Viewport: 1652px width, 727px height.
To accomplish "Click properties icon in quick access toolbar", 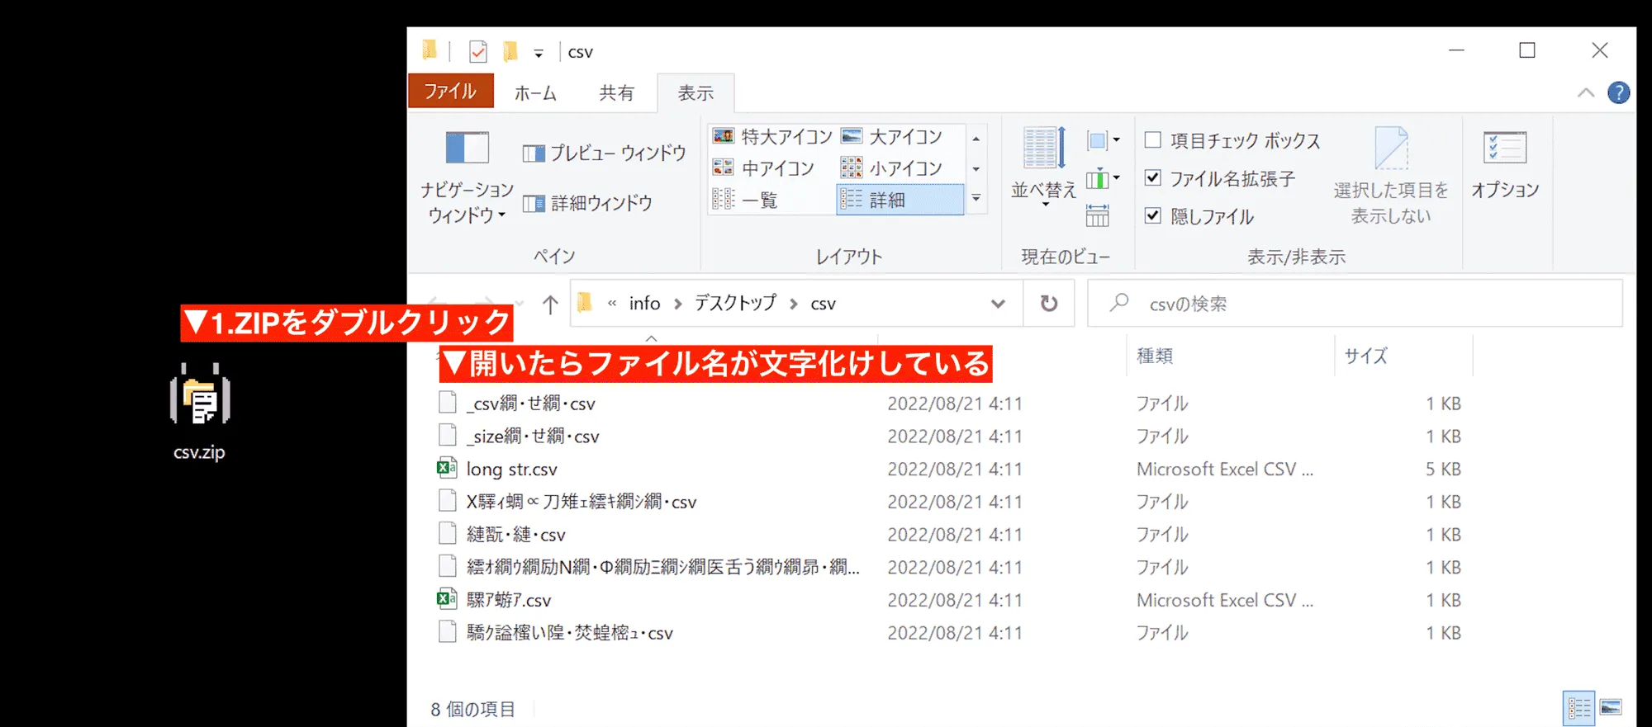I will coord(477,51).
